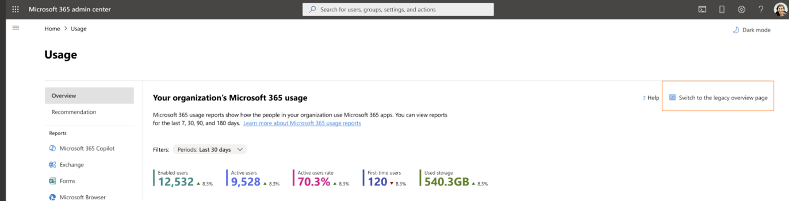Open the Cloud Shell terminal icon
Screen dimensions: 789x201
(702, 9)
